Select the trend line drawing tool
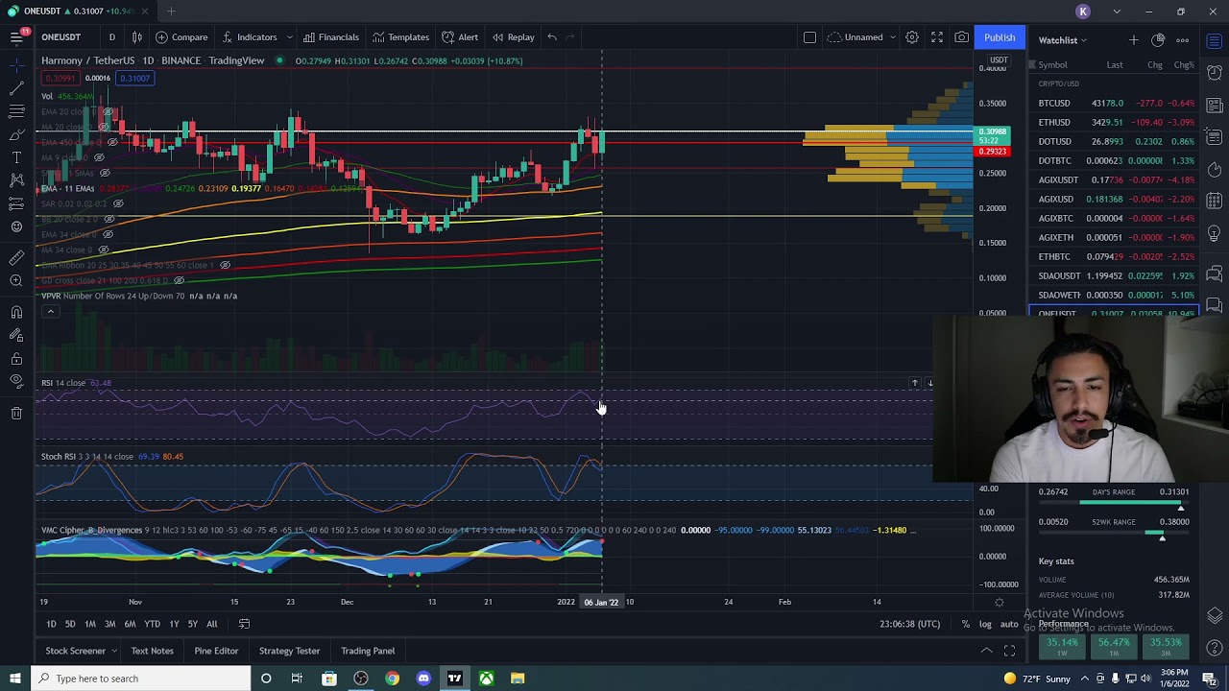 tap(16, 87)
